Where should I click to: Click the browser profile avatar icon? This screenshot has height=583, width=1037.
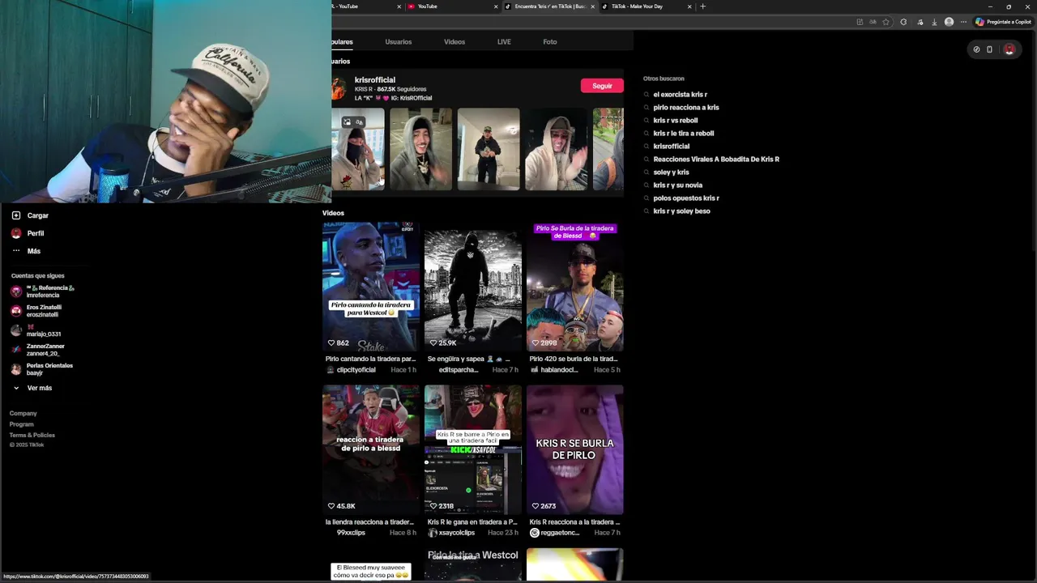click(949, 22)
